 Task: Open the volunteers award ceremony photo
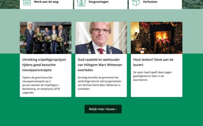pos(46,38)
